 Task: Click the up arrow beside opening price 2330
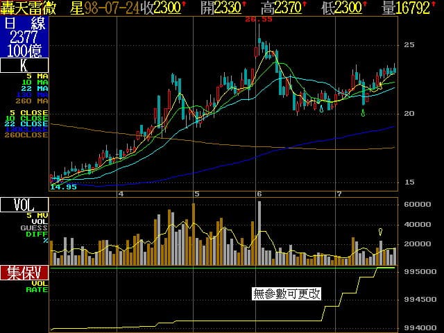click(245, 6)
